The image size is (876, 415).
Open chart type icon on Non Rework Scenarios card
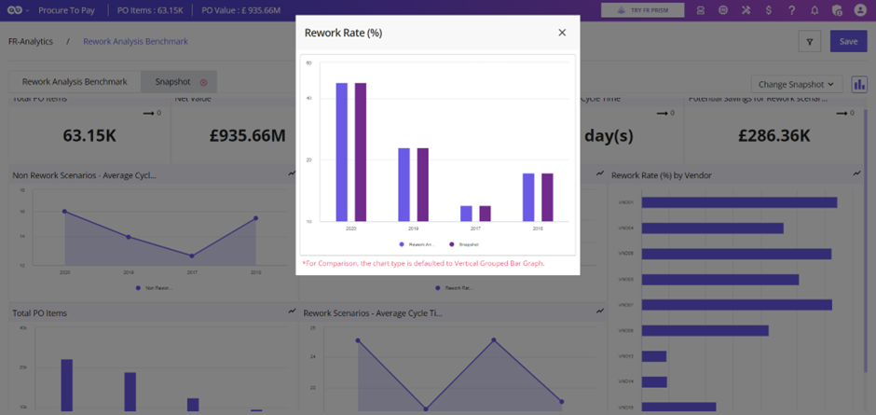coord(292,174)
